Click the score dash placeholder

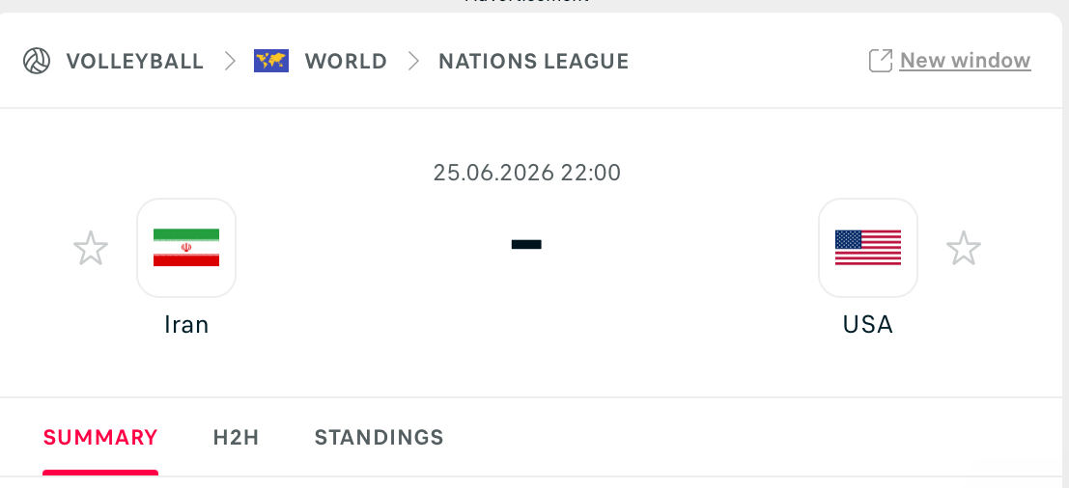tap(526, 245)
